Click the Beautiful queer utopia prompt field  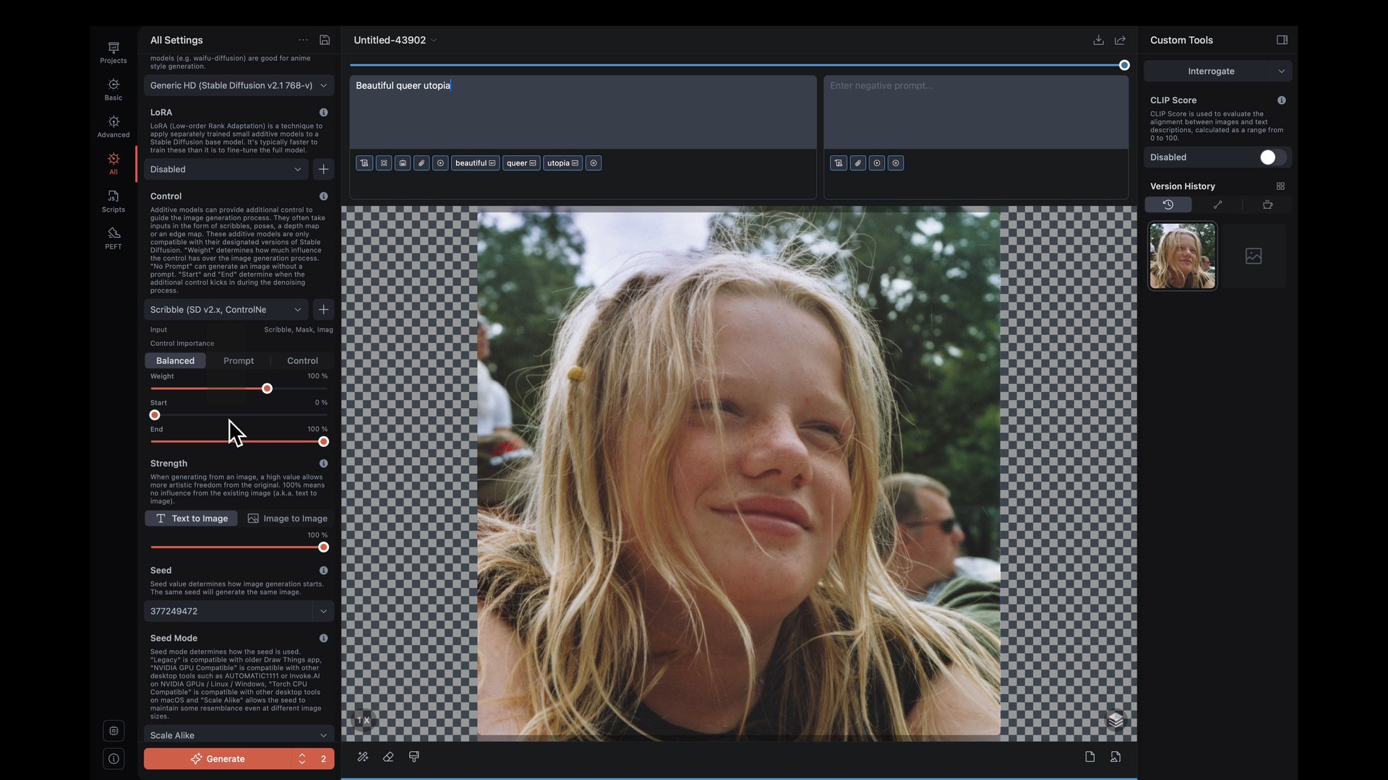click(x=583, y=113)
